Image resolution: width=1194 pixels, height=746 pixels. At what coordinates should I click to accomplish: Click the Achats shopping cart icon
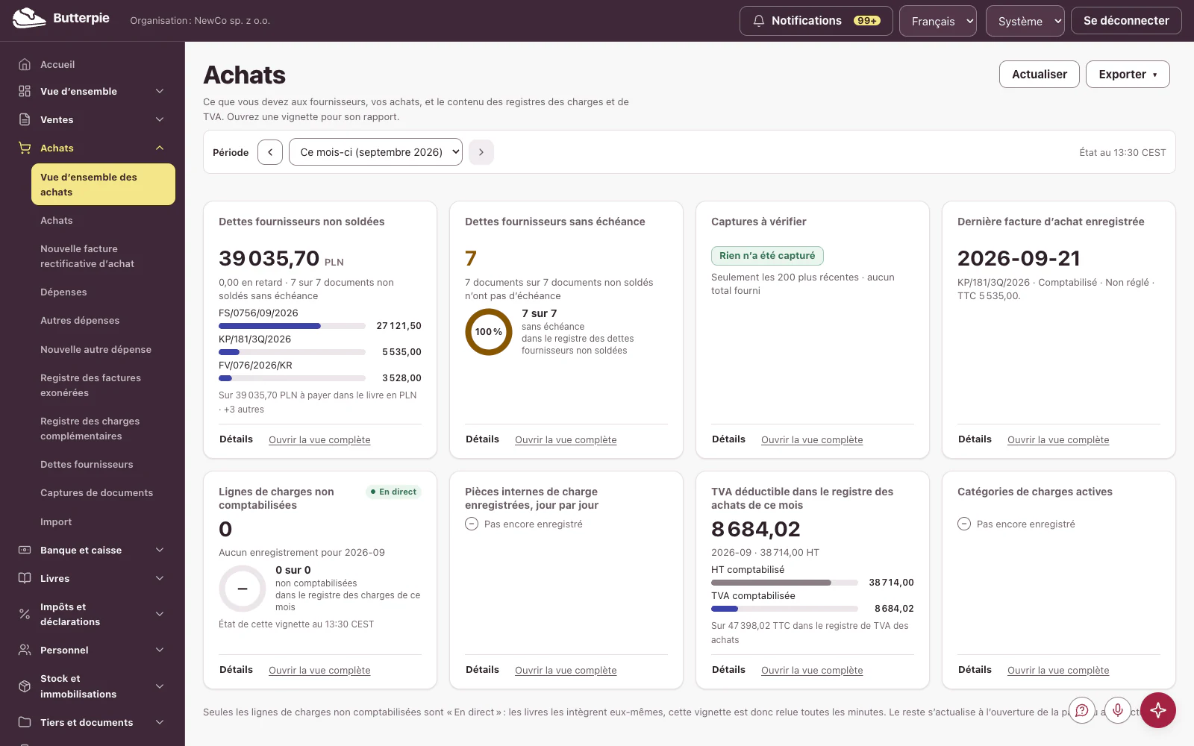[25, 148]
